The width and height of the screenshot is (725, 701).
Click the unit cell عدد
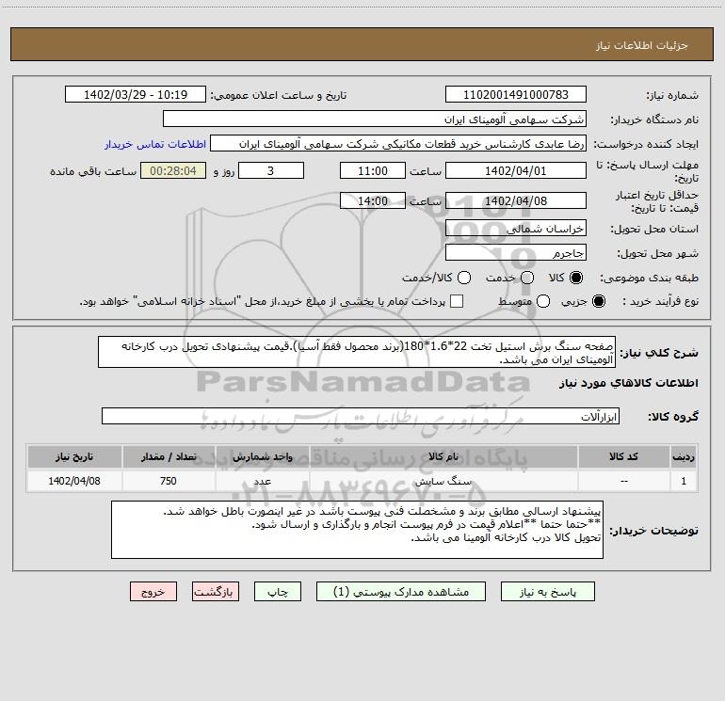pos(262,481)
